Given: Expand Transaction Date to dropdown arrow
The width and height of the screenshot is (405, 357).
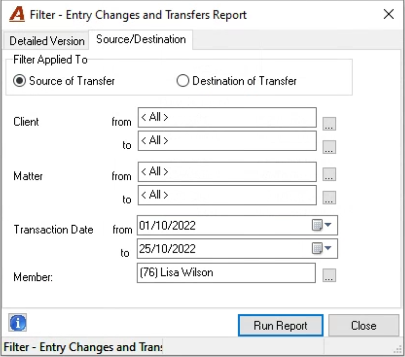Looking at the screenshot, I should pyautogui.click(x=328, y=248).
